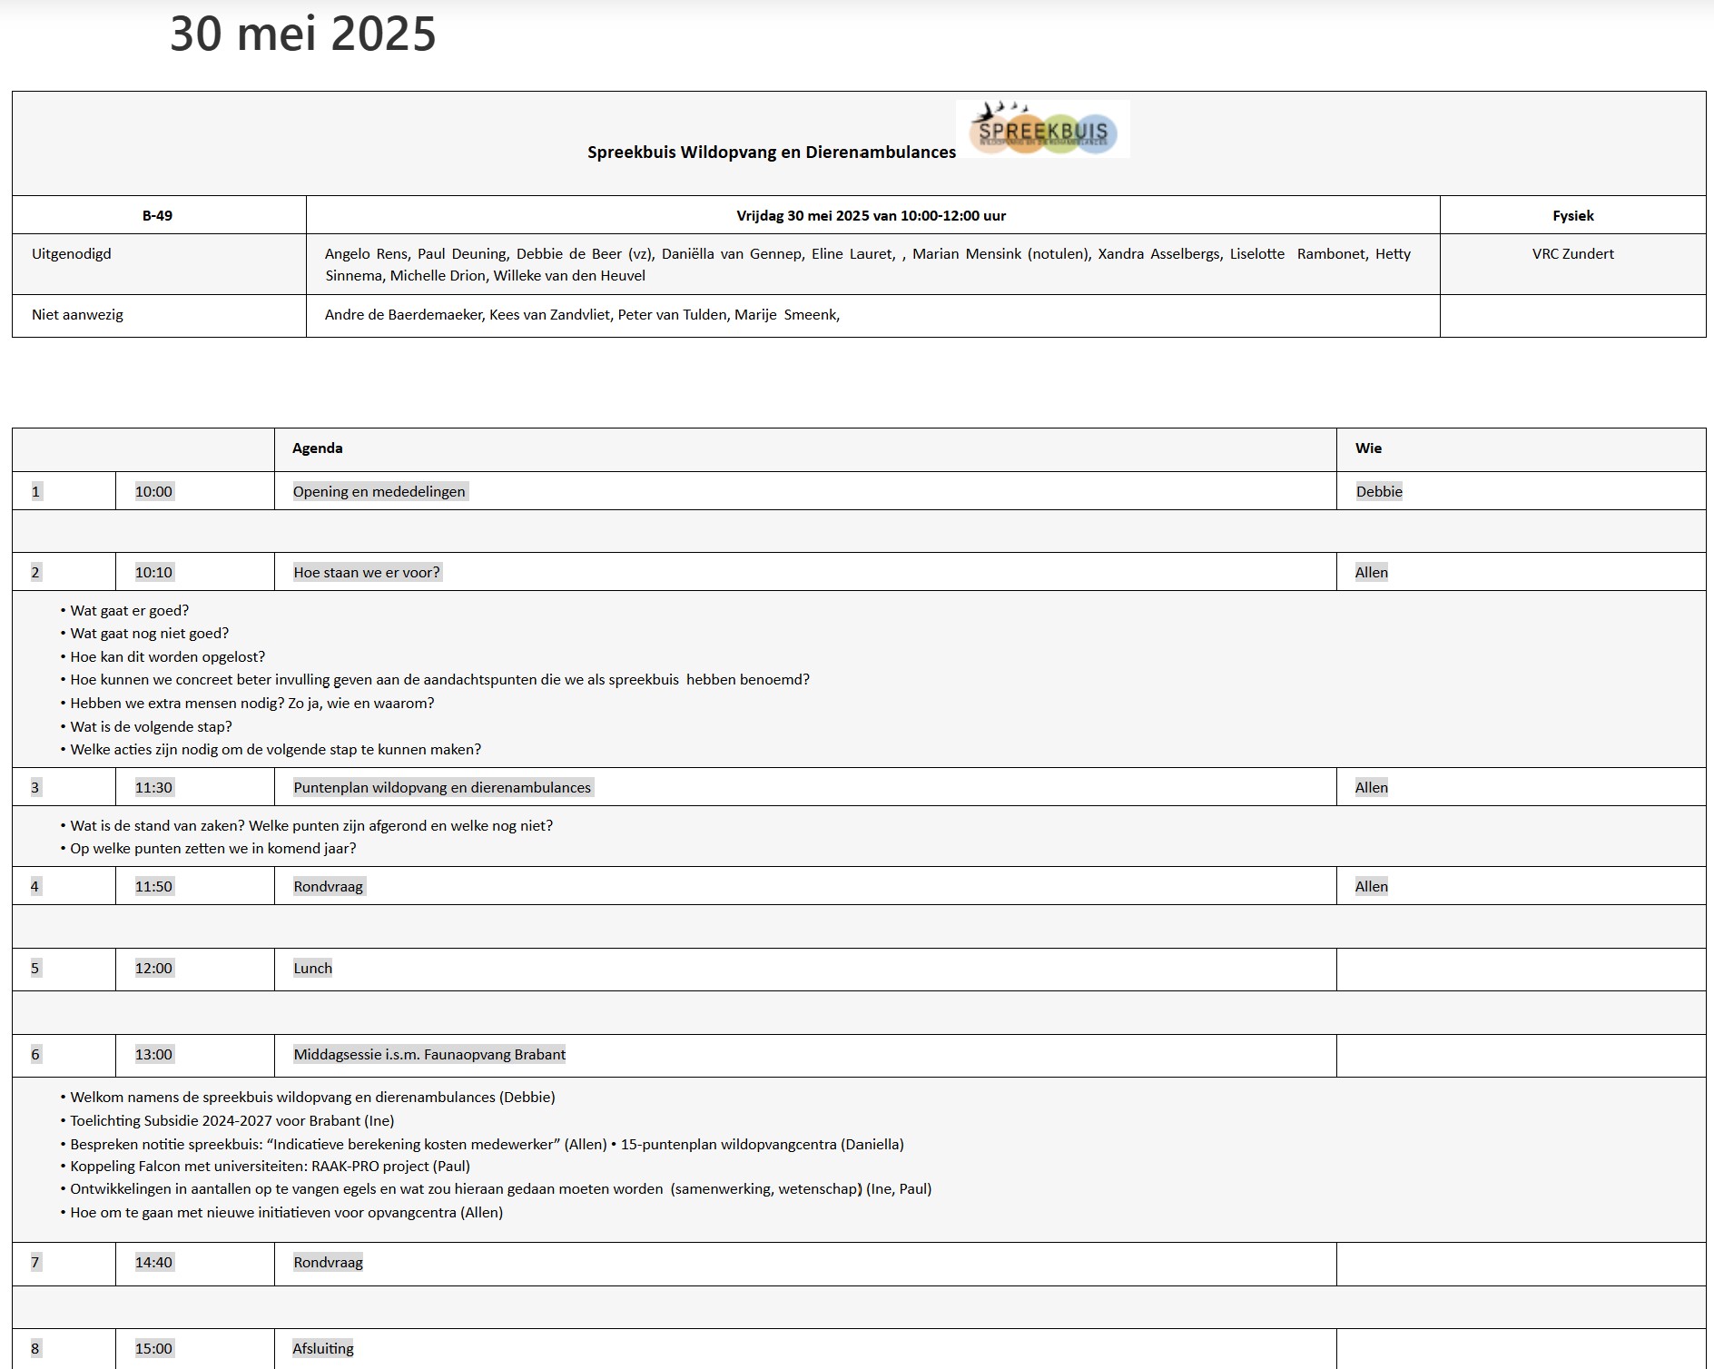
Task: Click the 'B-49' cell
Action: click(158, 216)
